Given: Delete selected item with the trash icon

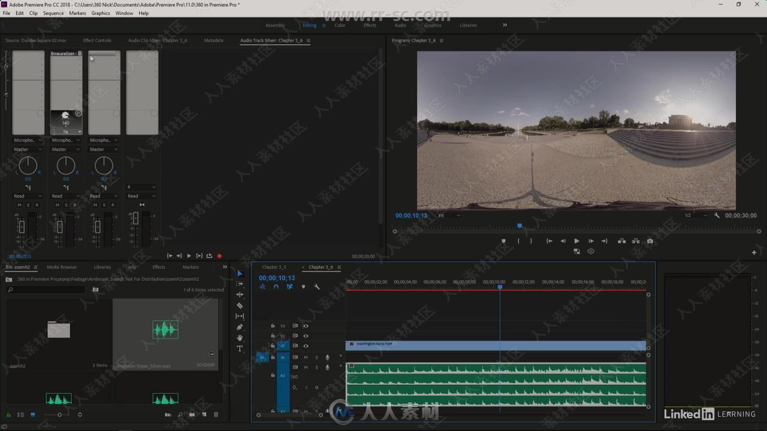Looking at the screenshot, I should tap(216, 414).
